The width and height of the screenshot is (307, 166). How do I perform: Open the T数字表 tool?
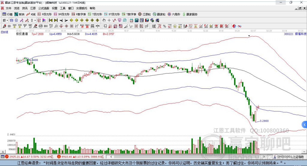129,14
